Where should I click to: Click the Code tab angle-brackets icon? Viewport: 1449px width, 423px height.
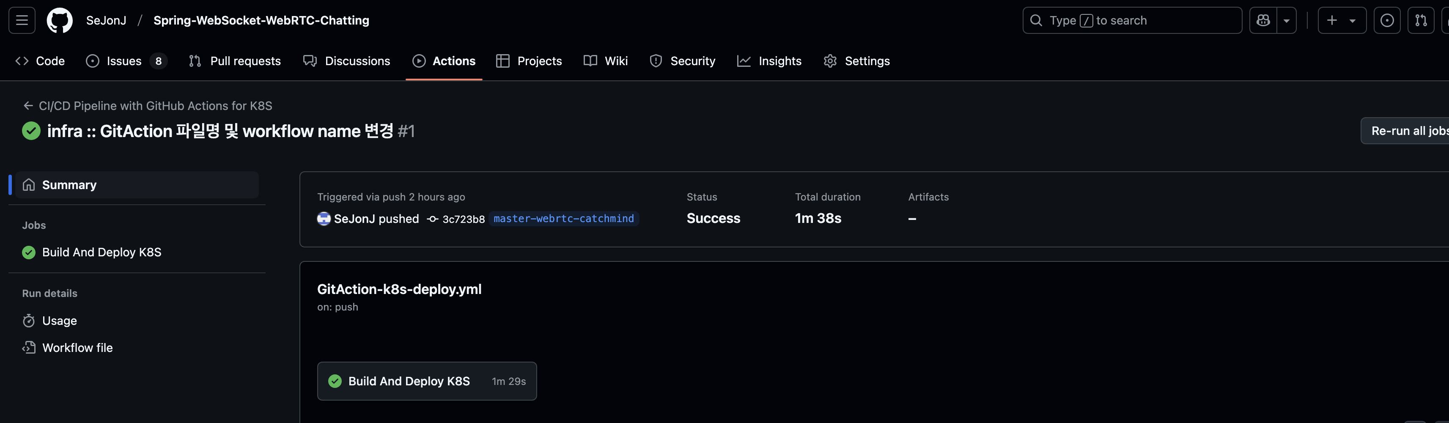pos(22,61)
